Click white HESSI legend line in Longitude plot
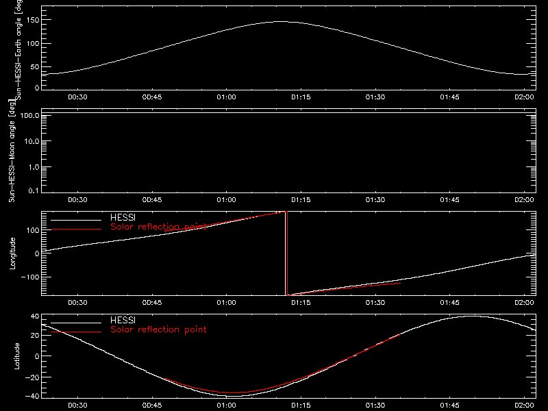Screen dimensions: 548x411 click(76, 220)
